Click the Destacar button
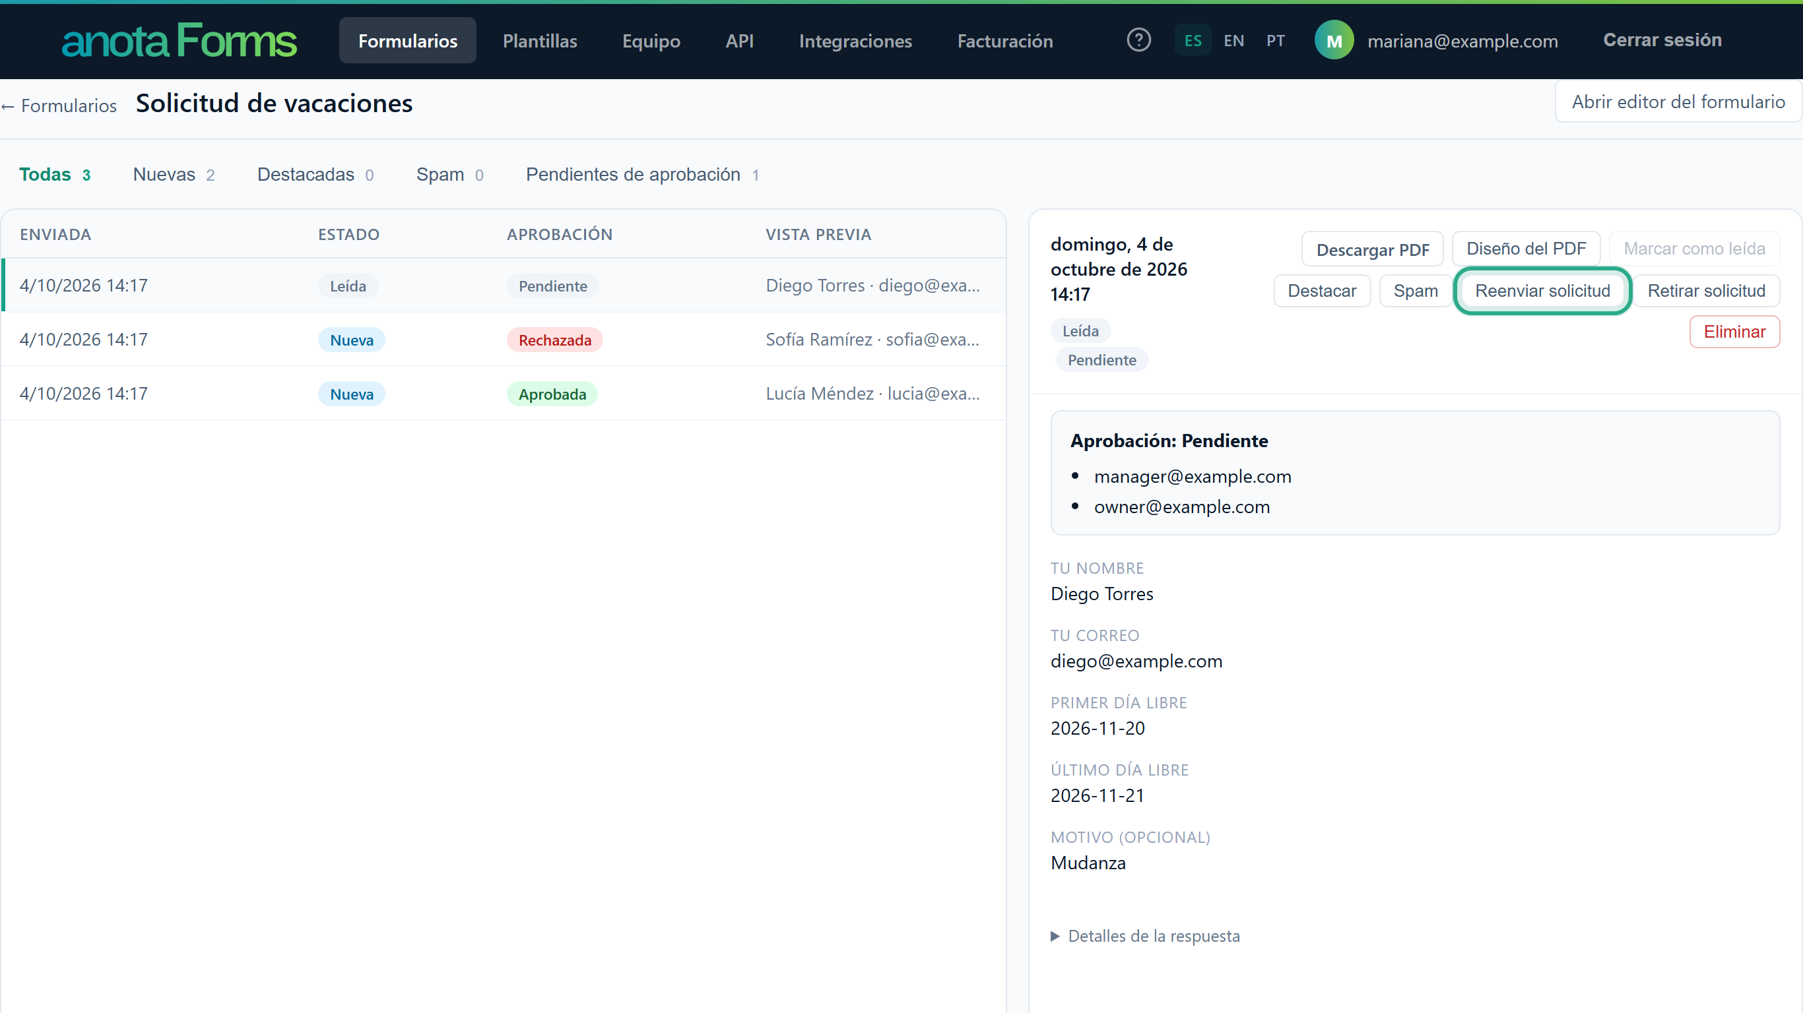 tap(1321, 290)
